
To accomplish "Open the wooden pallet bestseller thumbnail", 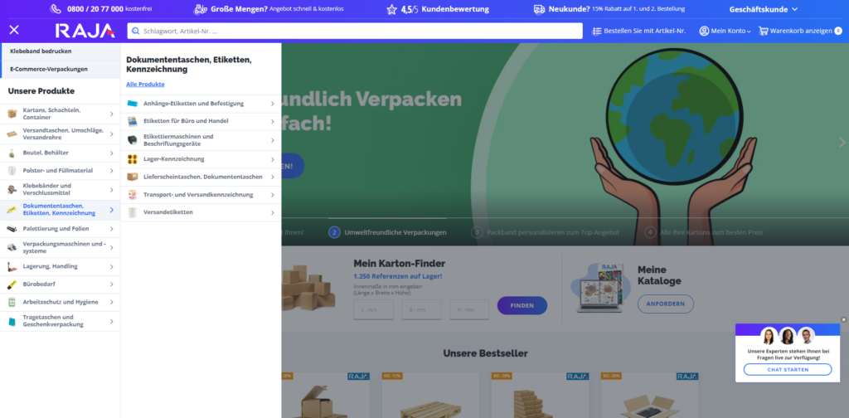I will coord(430,396).
